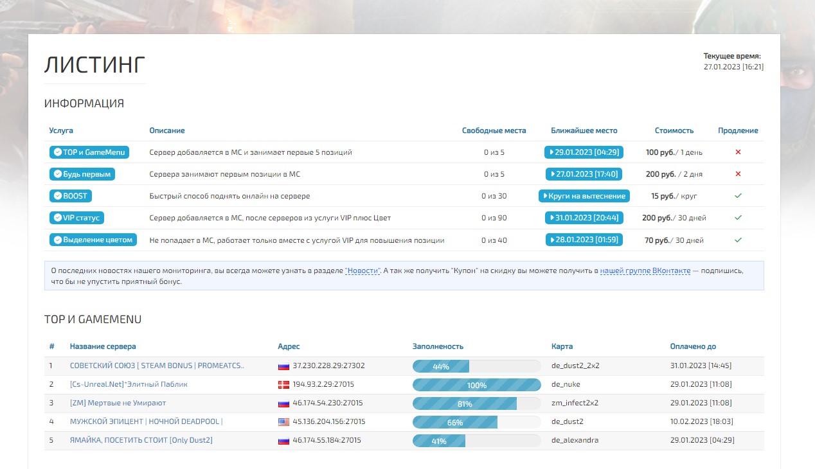Click the 100% fill bar for de_nuke server
Viewport: 815px width, 469px height.
(476, 385)
